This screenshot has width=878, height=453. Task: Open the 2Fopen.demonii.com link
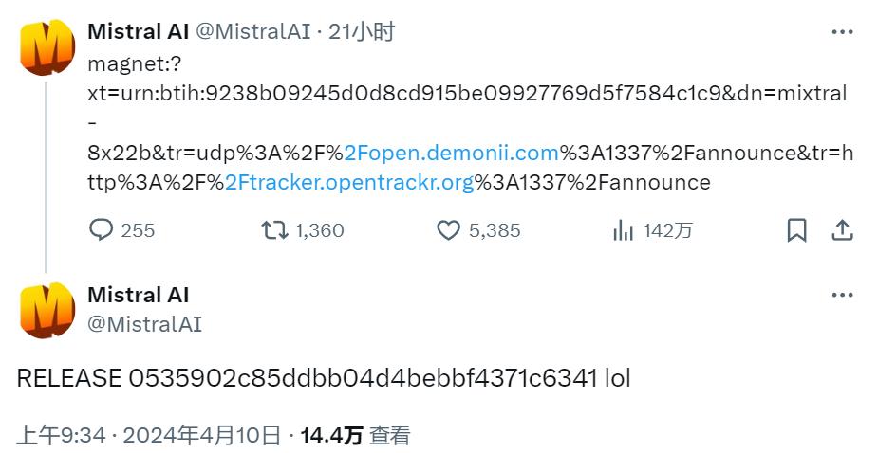tap(451, 153)
